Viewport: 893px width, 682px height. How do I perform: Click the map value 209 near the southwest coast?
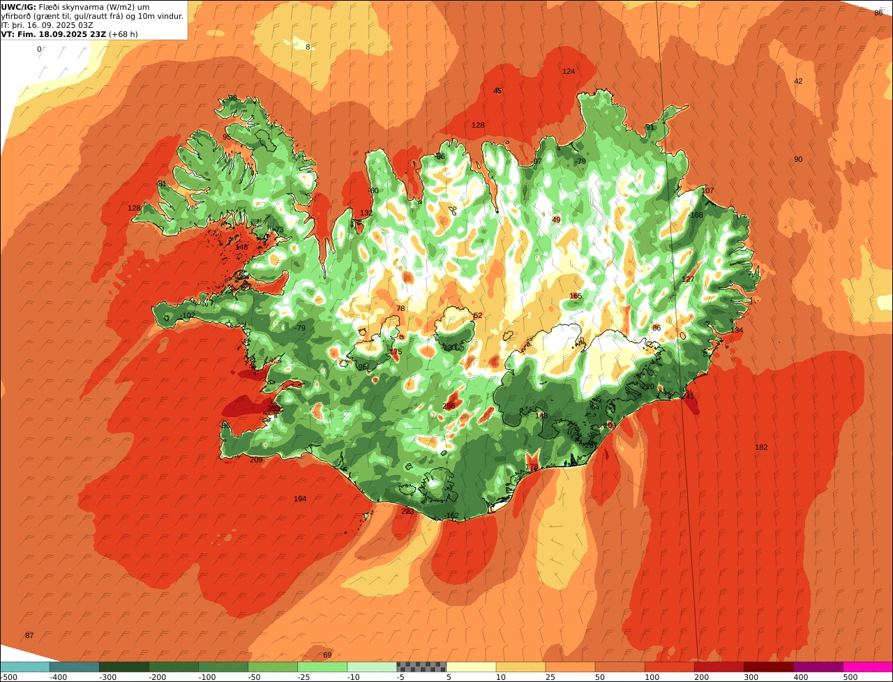[x=256, y=460]
